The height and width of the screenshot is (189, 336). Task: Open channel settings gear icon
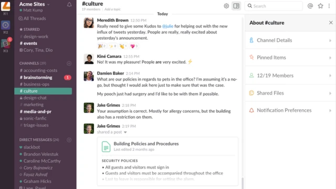(x=226, y=6)
